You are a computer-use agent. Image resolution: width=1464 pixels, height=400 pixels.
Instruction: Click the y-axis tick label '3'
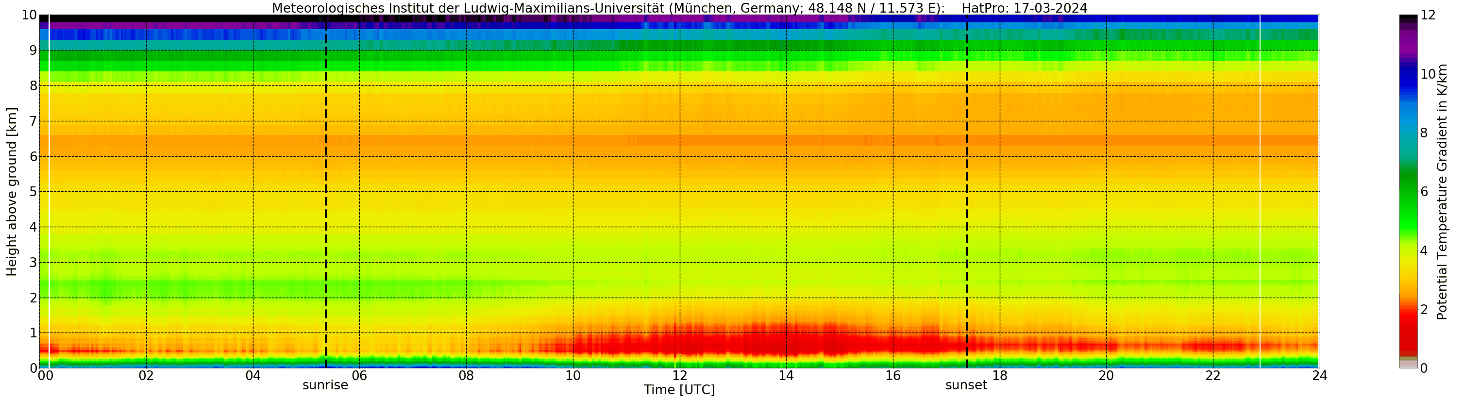tap(33, 263)
